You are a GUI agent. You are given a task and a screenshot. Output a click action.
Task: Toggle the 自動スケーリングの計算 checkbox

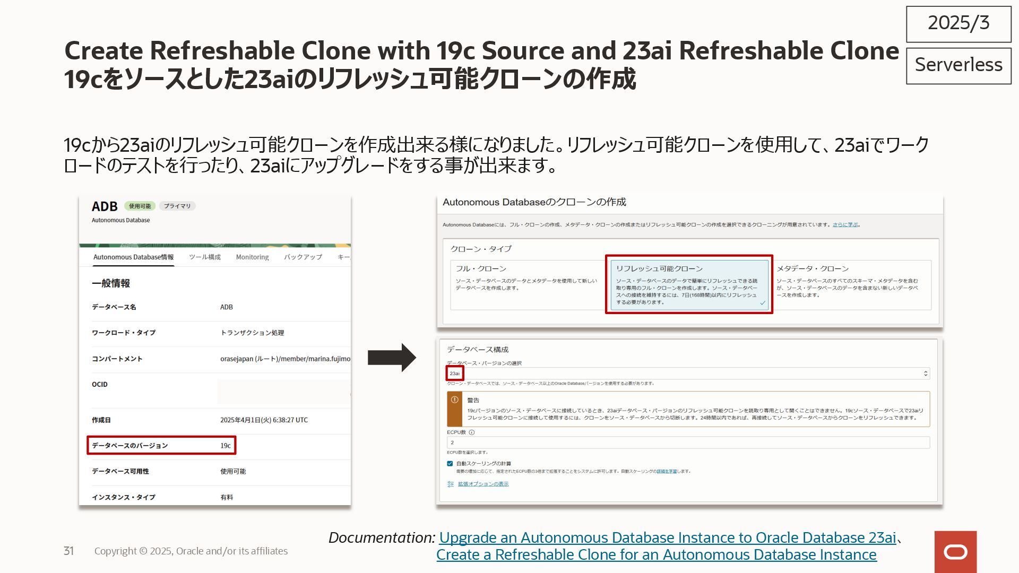click(x=450, y=464)
